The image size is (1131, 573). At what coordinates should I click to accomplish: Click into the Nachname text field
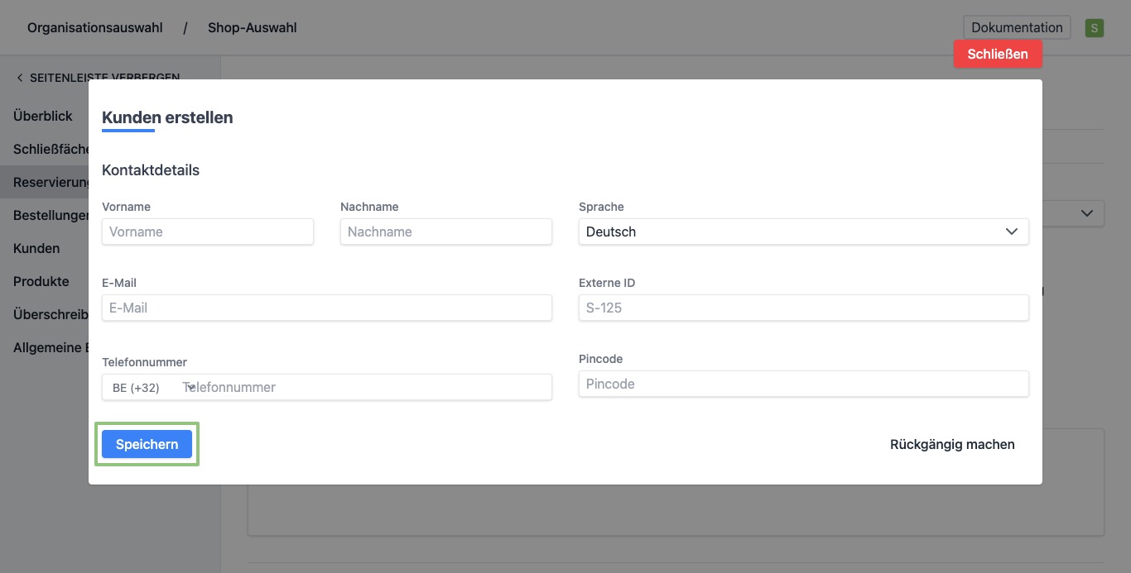[x=445, y=232]
